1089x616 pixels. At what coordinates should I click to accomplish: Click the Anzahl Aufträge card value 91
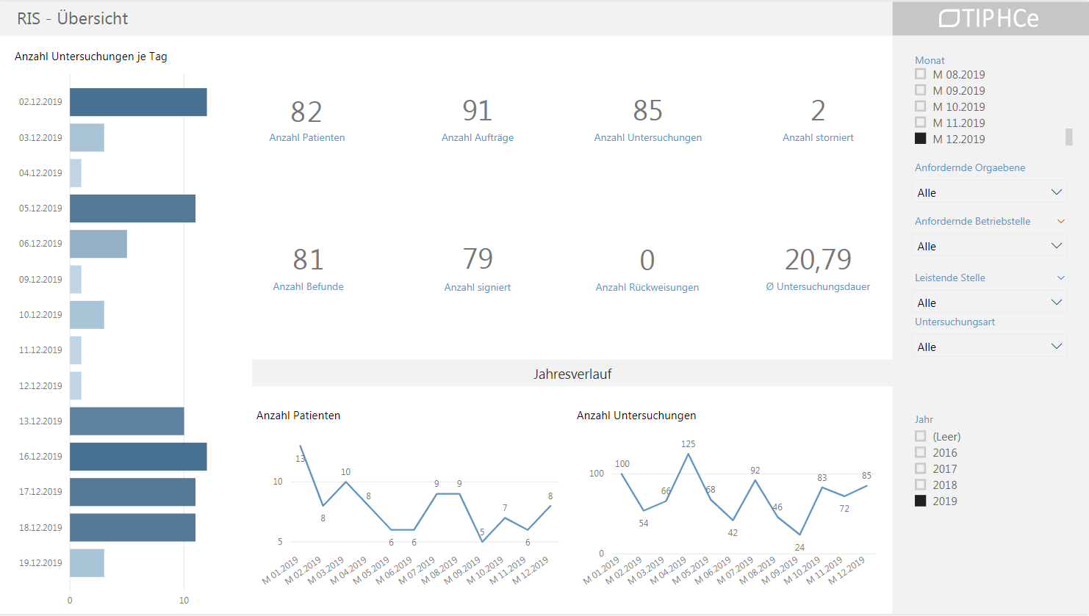click(478, 111)
